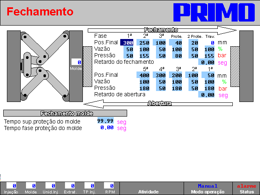Click the Extrat. value in status bar
Screen dimensions: 260x195
click(70, 185)
